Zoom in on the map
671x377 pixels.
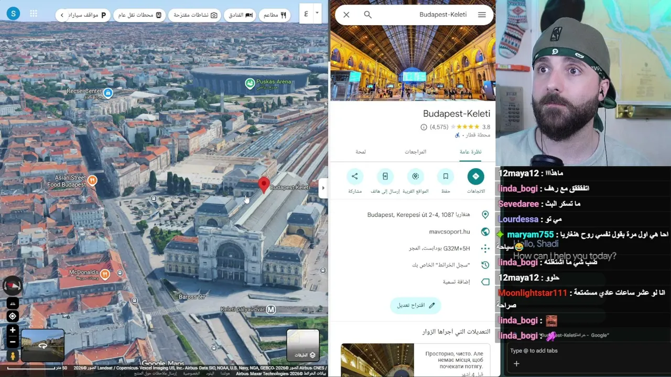coord(13,330)
